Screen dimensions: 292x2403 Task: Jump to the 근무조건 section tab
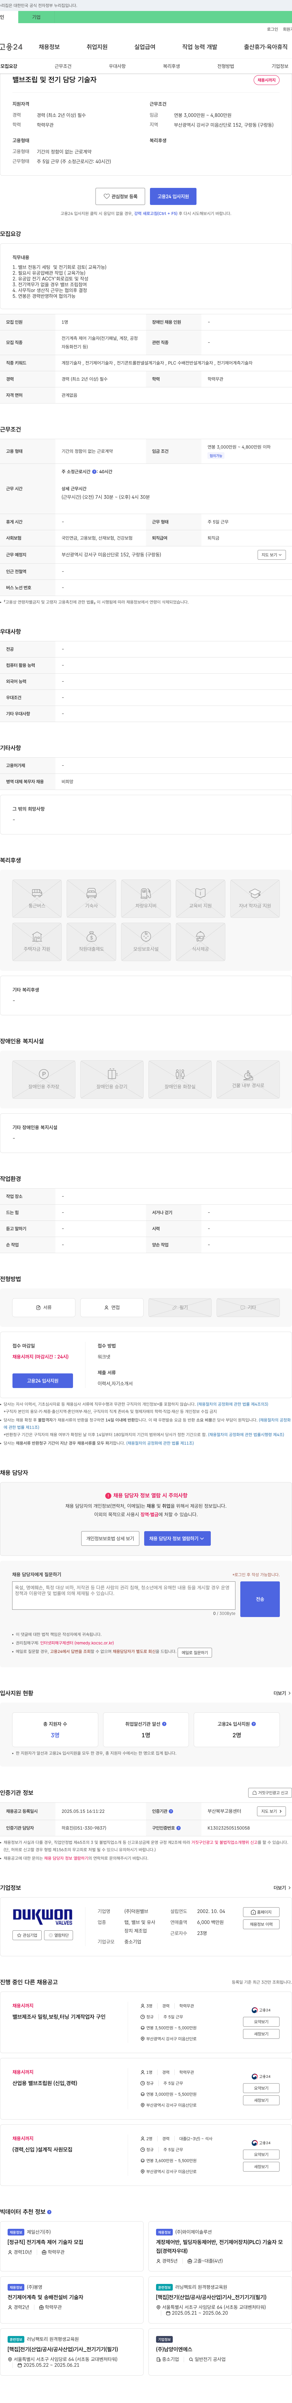62,66
